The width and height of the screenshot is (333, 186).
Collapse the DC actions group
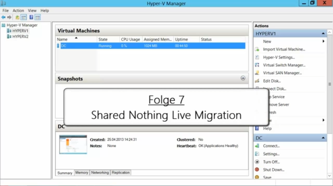pos(323,138)
